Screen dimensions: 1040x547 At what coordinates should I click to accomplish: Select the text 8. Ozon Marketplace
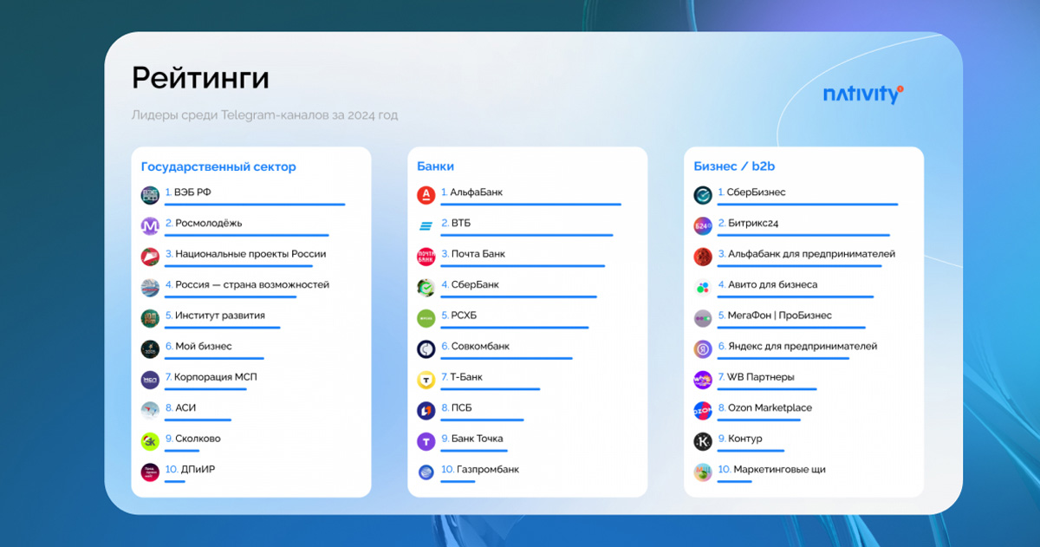pos(764,408)
